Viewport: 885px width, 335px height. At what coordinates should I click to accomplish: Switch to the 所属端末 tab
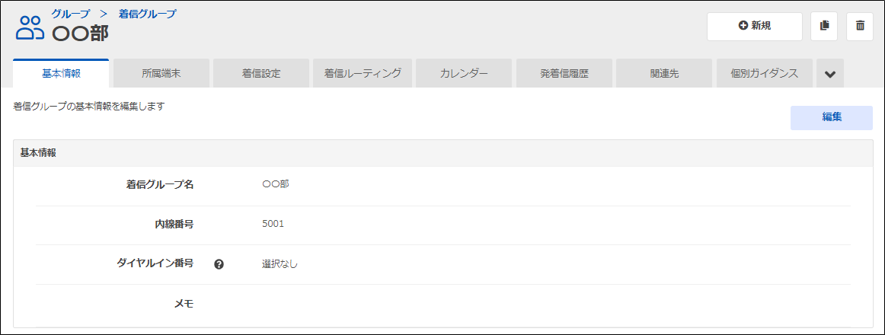[x=161, y=73]
